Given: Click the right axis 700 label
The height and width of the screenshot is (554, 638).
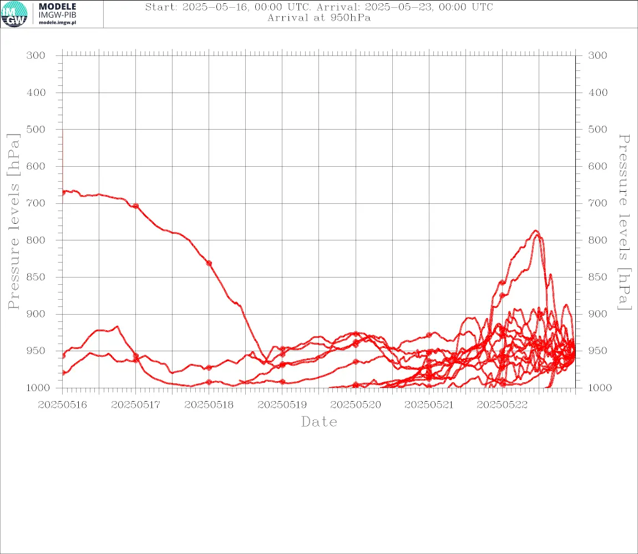Looking at the screenshot, I should tap(598, 203).
